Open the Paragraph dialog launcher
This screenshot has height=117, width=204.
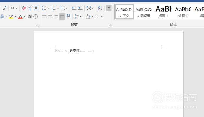point(111,26)
